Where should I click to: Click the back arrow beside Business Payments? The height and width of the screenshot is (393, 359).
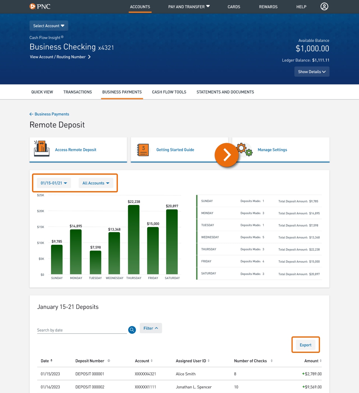click(x=31, y=114)
